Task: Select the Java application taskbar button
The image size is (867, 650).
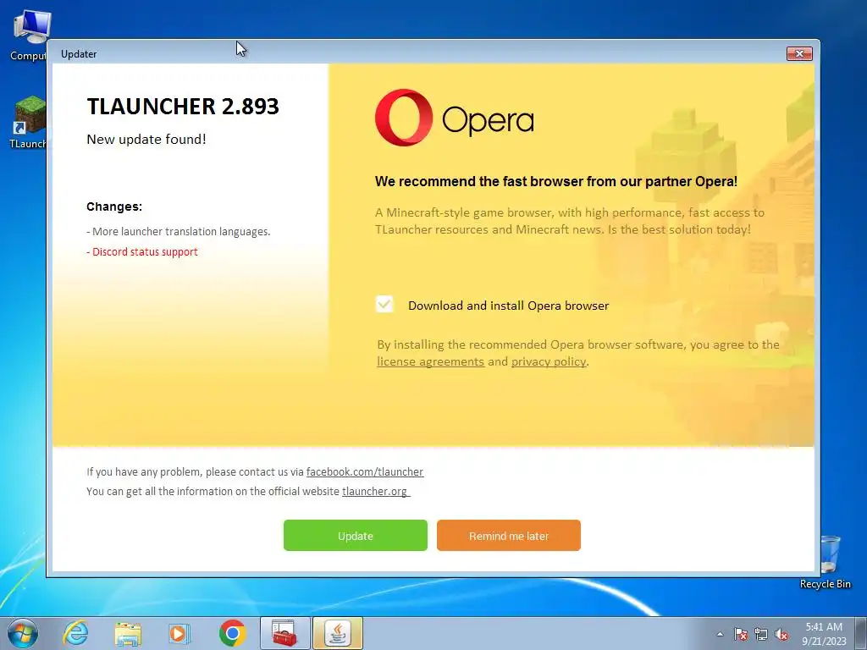Action: click(338, 633)
